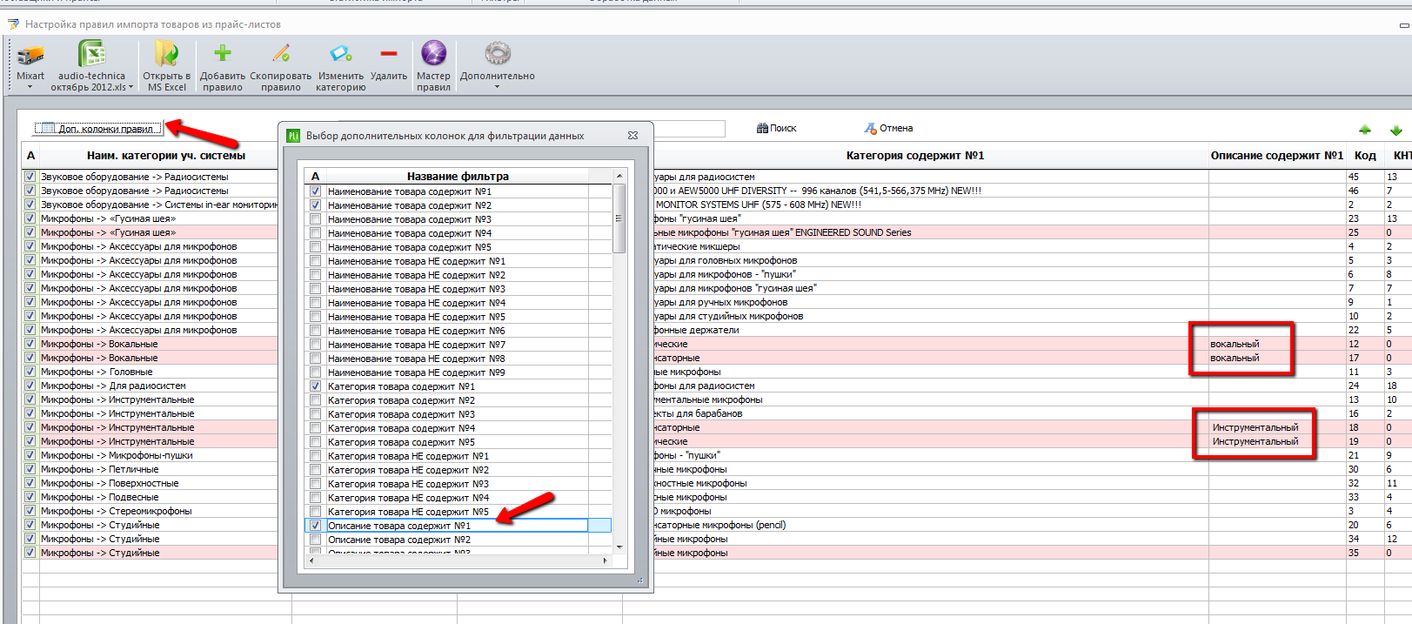
Task: Sort by 'Наим. категории уч. системы' header
Action: pyautogui.click(x=165, y=156)
